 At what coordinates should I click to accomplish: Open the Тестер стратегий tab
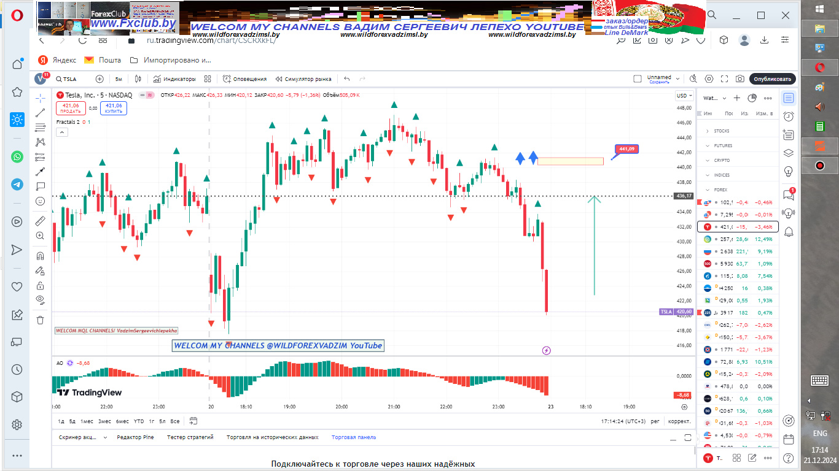tap(190, 437)
